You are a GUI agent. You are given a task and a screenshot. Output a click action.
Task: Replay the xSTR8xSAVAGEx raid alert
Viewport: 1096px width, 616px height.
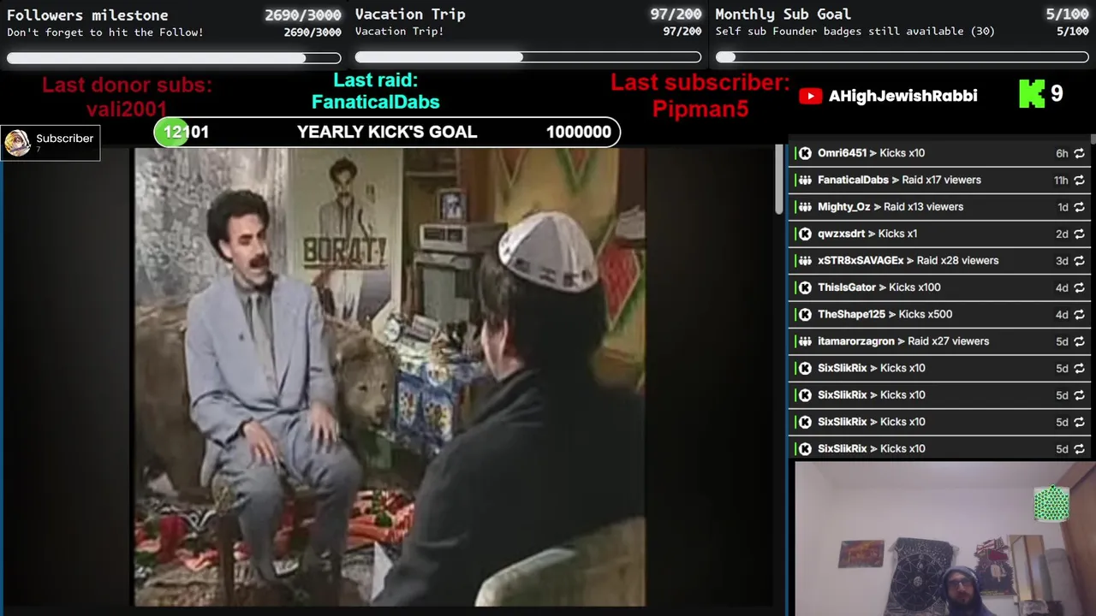tap(1079, 261)
